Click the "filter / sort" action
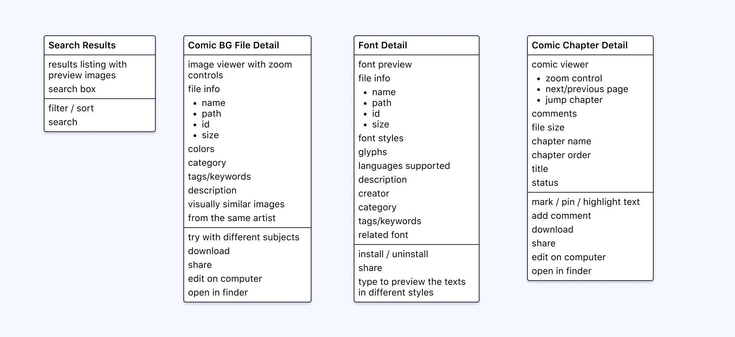 point(71,108)
